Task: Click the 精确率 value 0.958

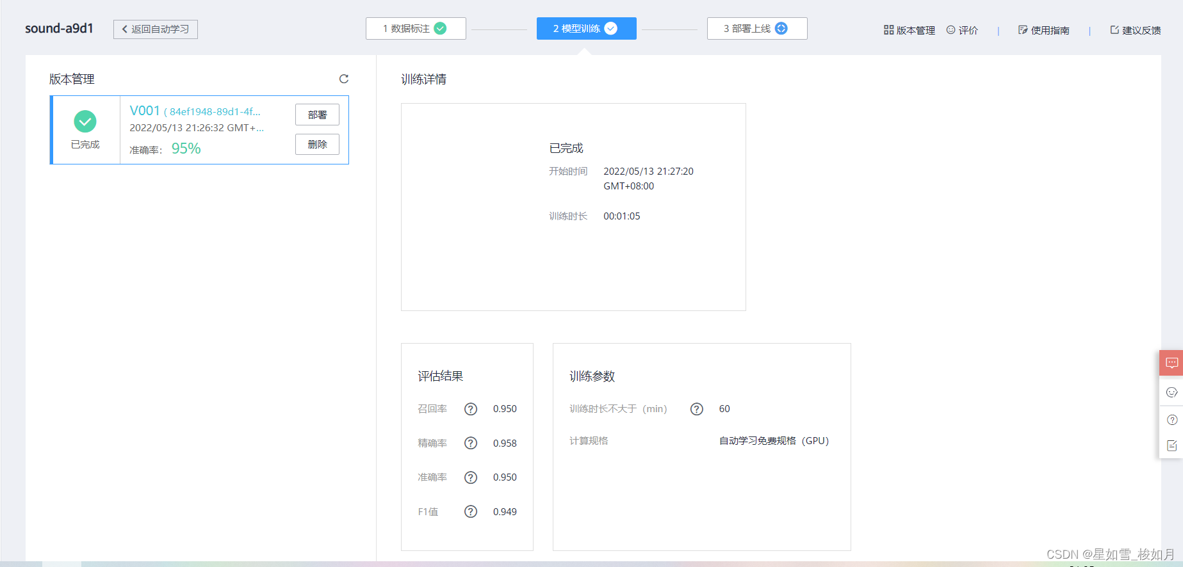Action: click(505, 443)
